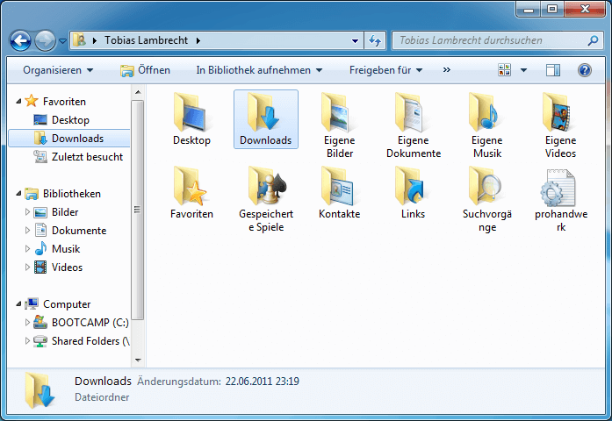Select the Gespeicherte Spiele folder icon
Viewport: 612px width, 421px height.
click(265, 187)
